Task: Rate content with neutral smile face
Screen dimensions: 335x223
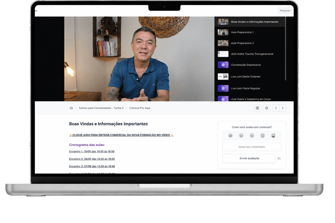Action: (x=252, y=135)
